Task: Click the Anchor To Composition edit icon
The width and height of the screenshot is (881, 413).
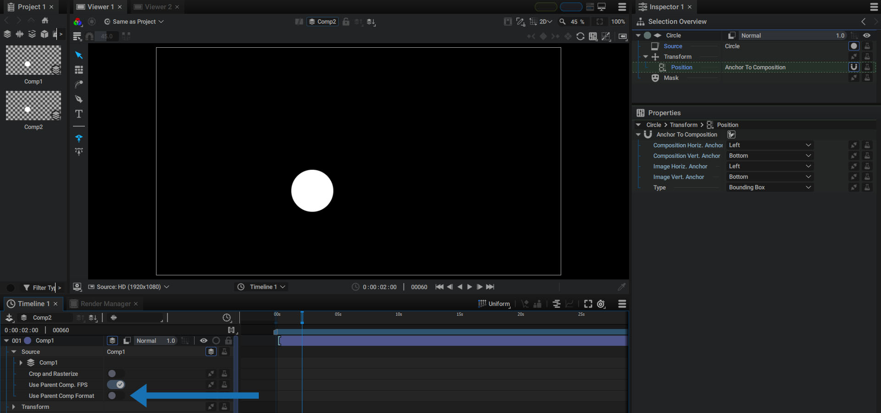Action: tap(731, 134)
